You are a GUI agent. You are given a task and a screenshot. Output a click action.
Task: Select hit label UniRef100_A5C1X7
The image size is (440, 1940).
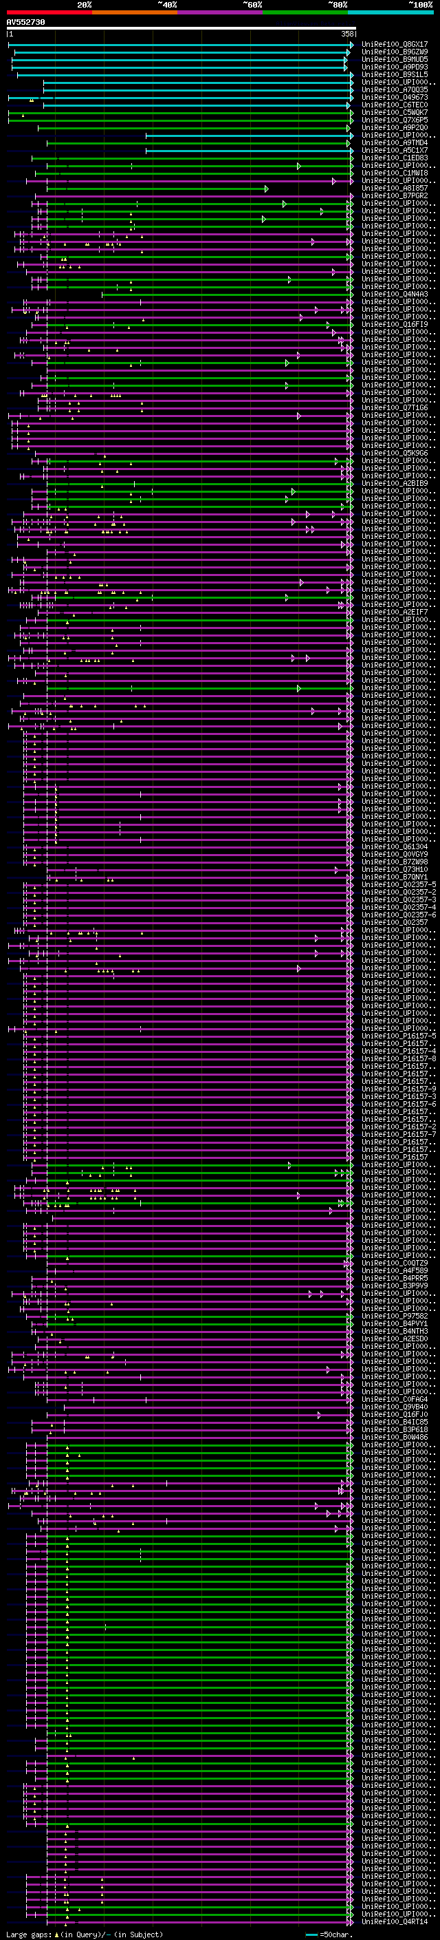point(395,150)
